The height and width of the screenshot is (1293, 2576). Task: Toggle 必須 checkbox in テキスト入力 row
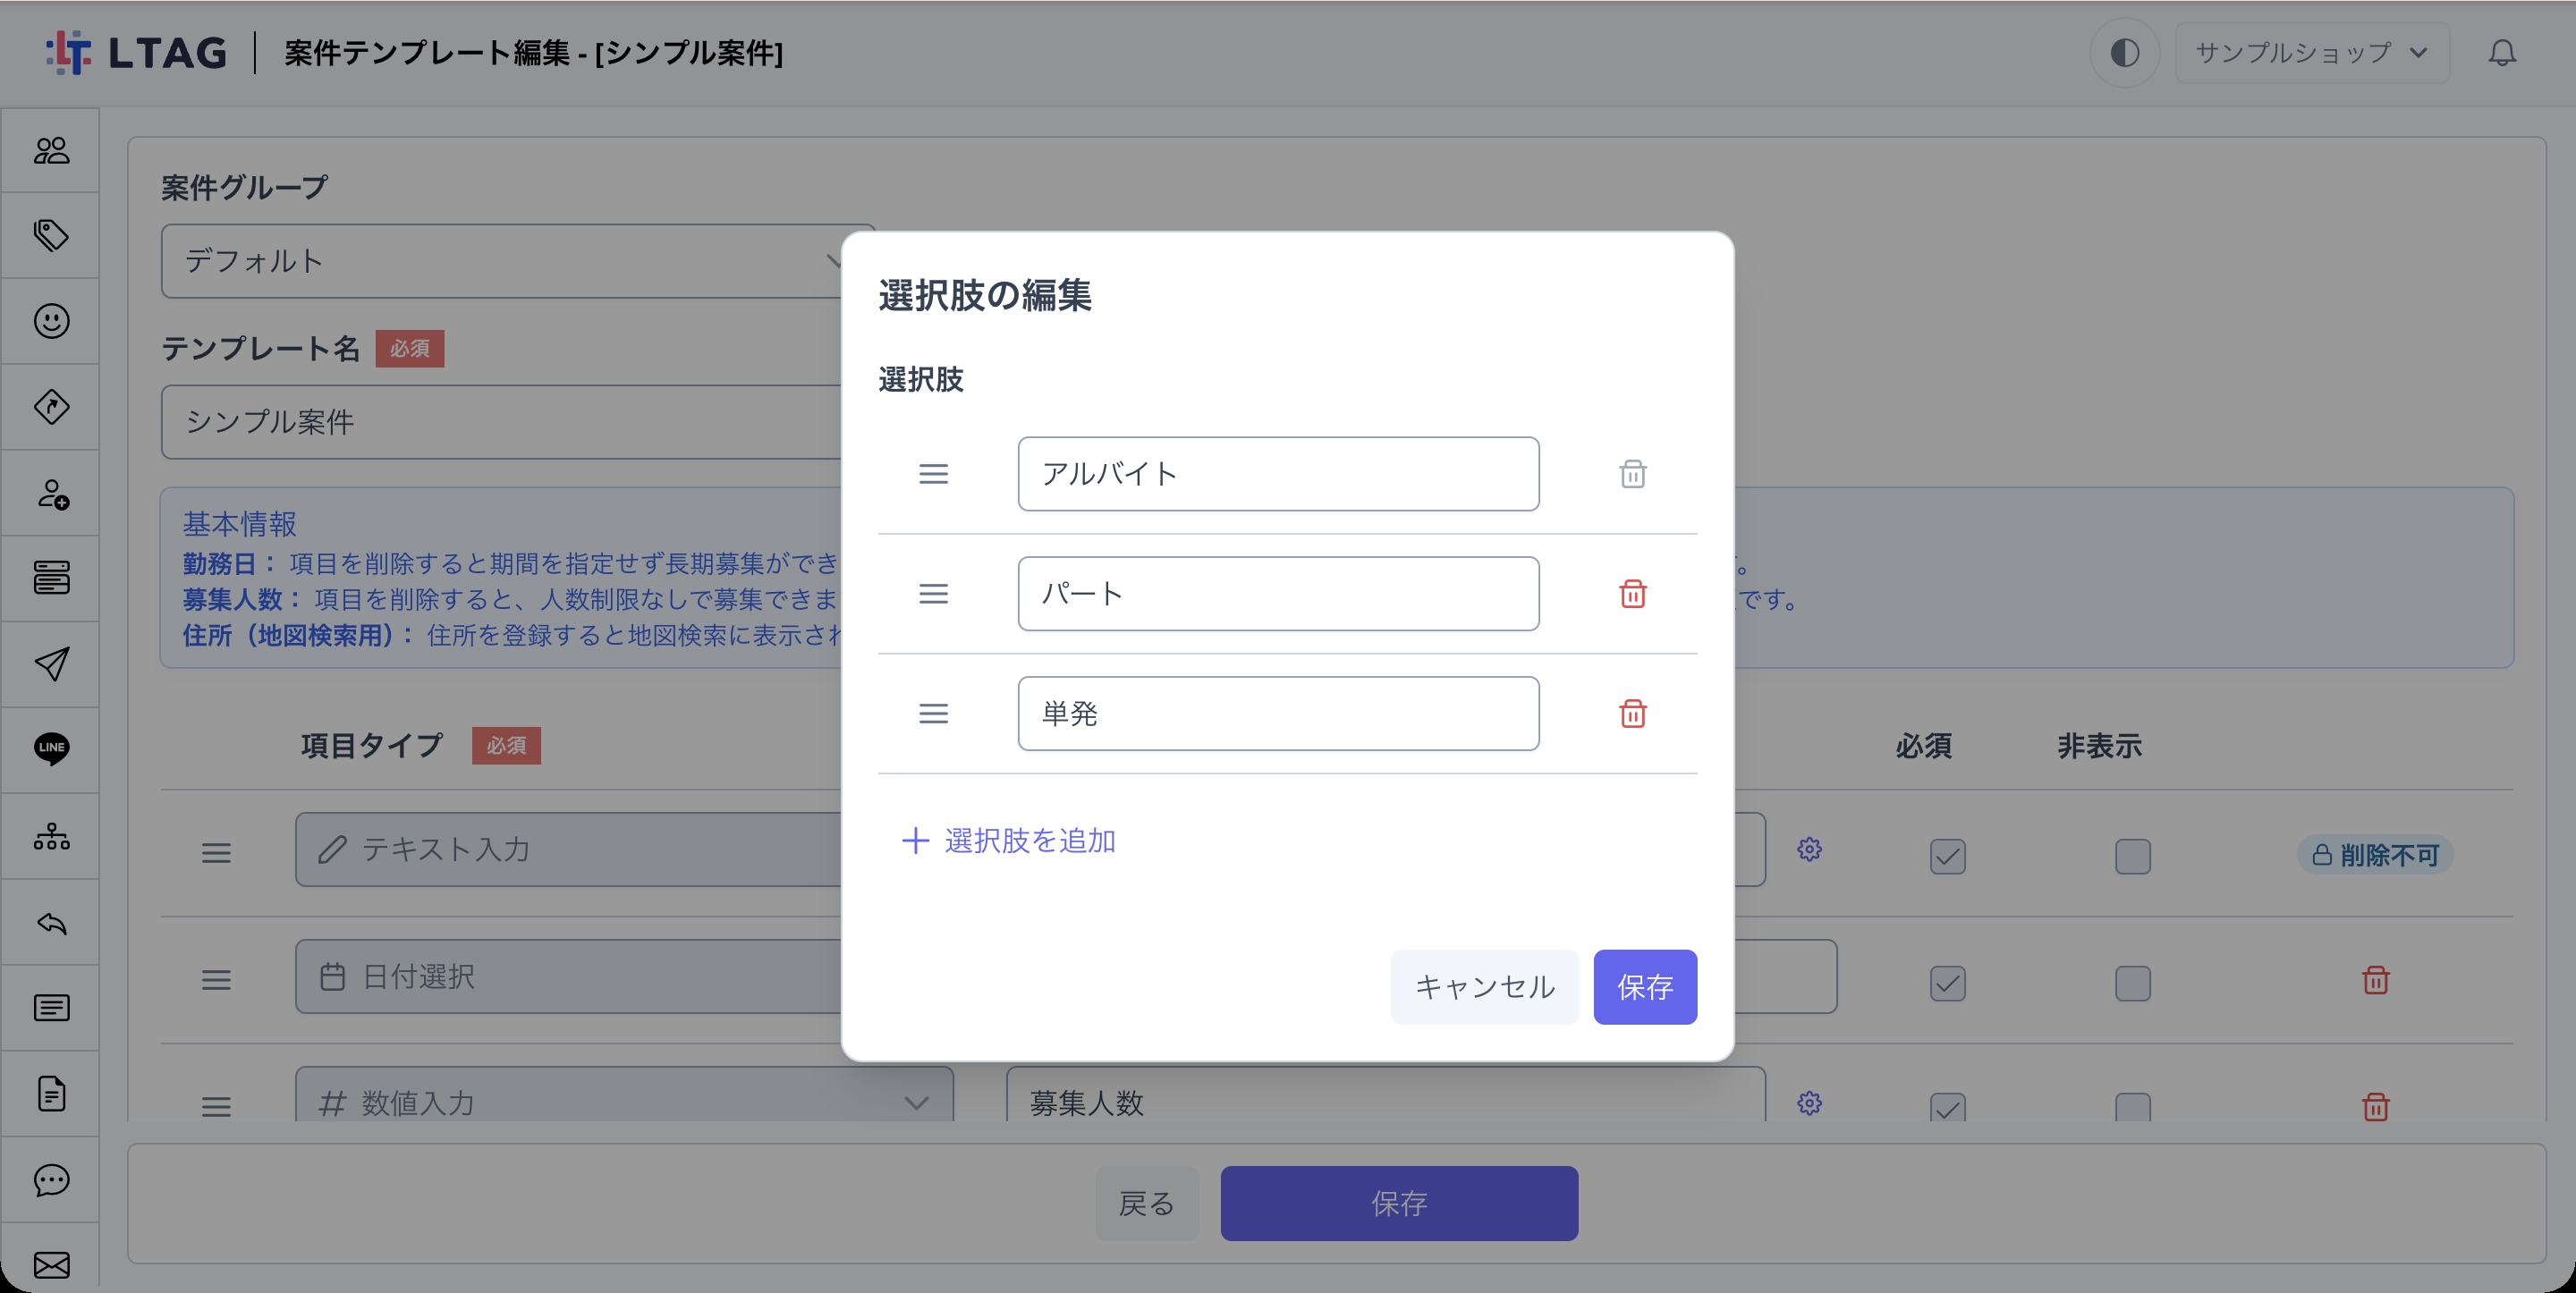(1947, 856)
